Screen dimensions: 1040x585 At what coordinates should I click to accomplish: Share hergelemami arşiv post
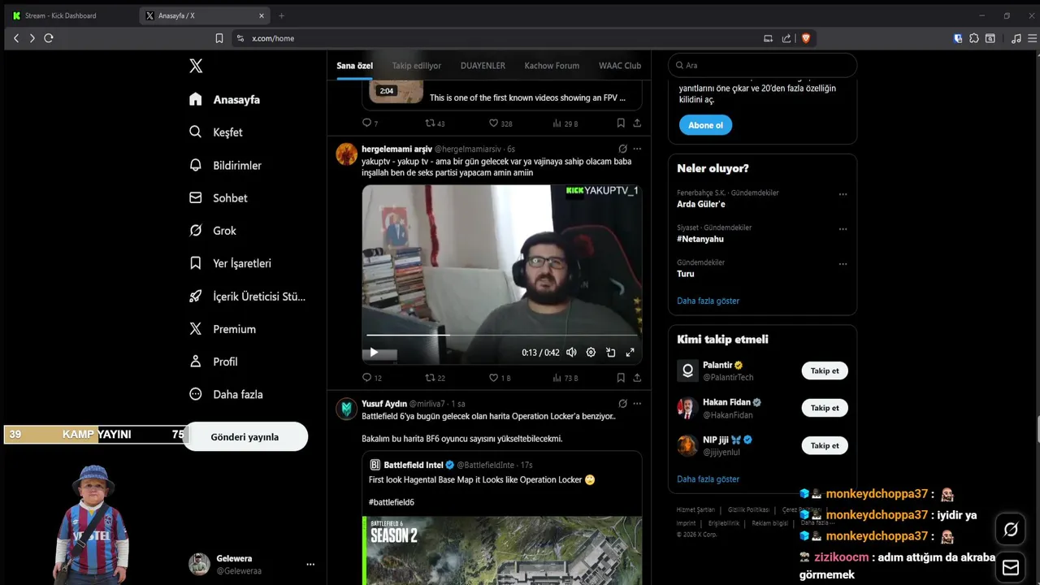(637, 378)
